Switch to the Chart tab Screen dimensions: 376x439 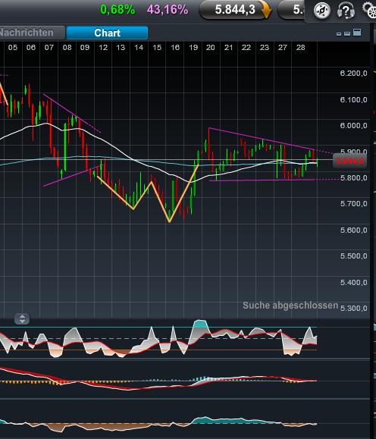click(107, 33)
